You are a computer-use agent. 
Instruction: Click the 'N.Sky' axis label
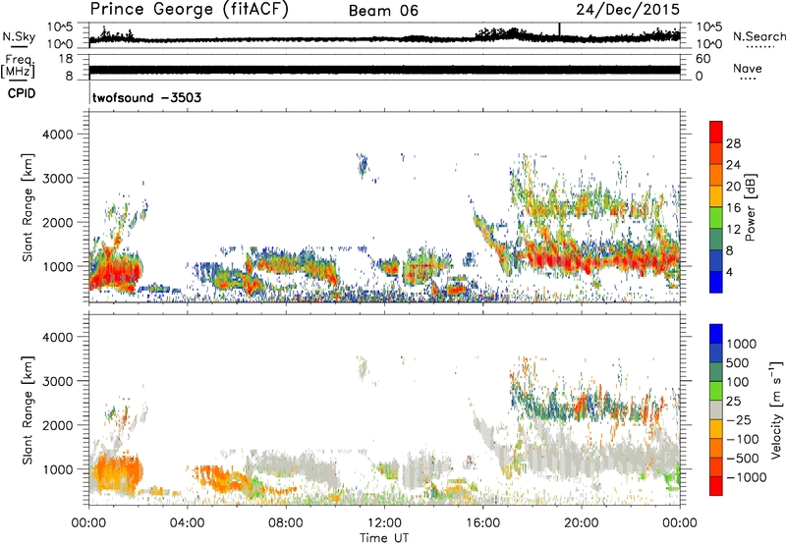(19, 36)
